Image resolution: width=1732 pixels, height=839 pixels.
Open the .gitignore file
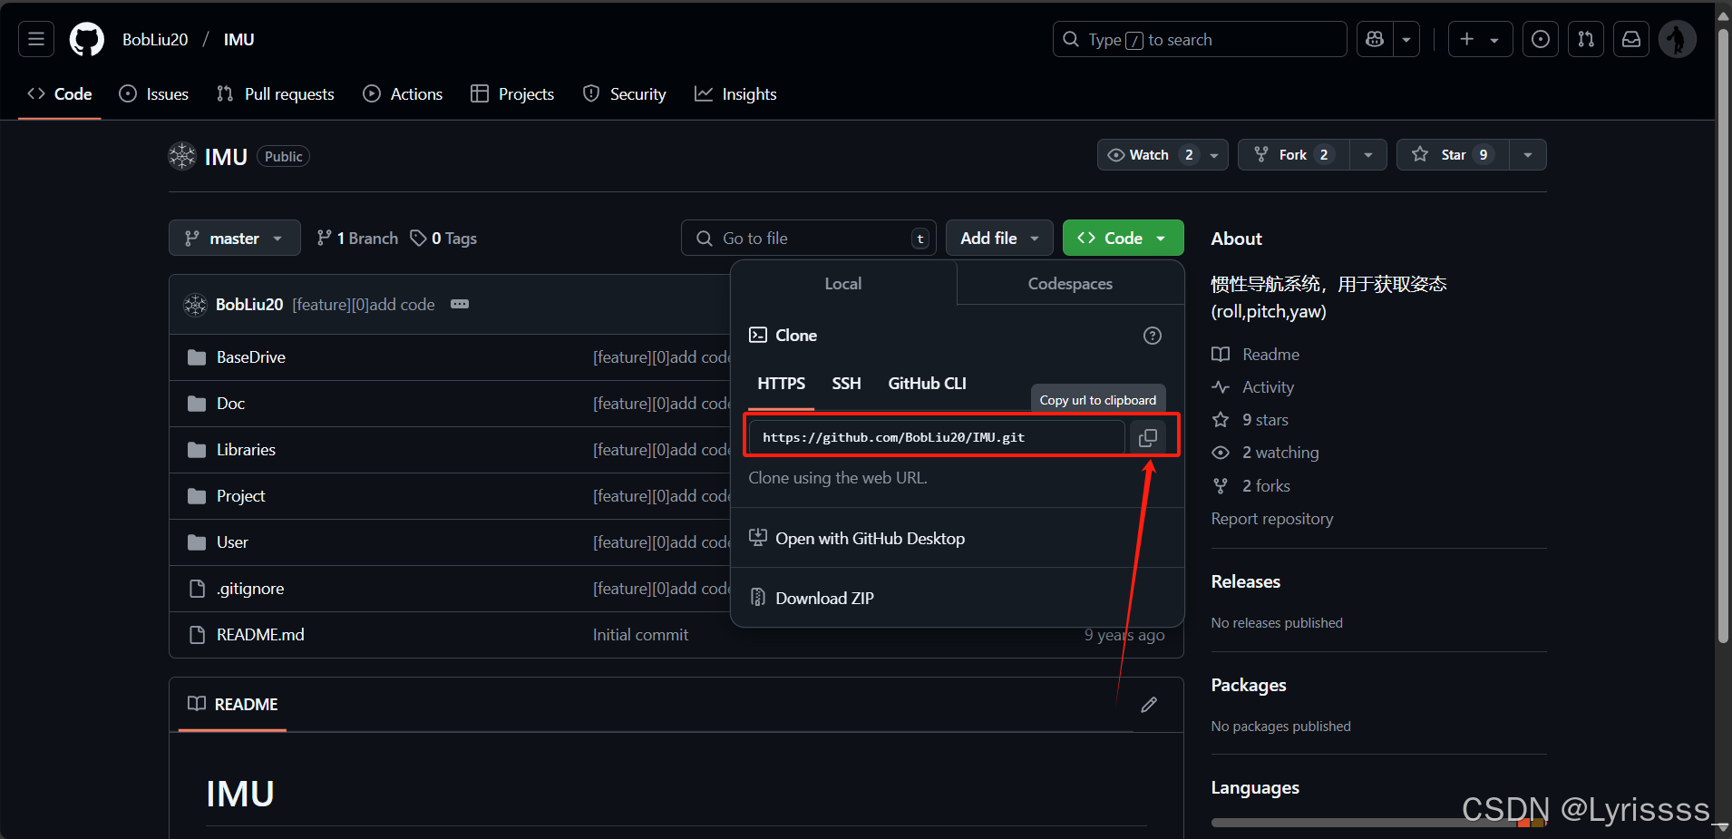point(250,589)
